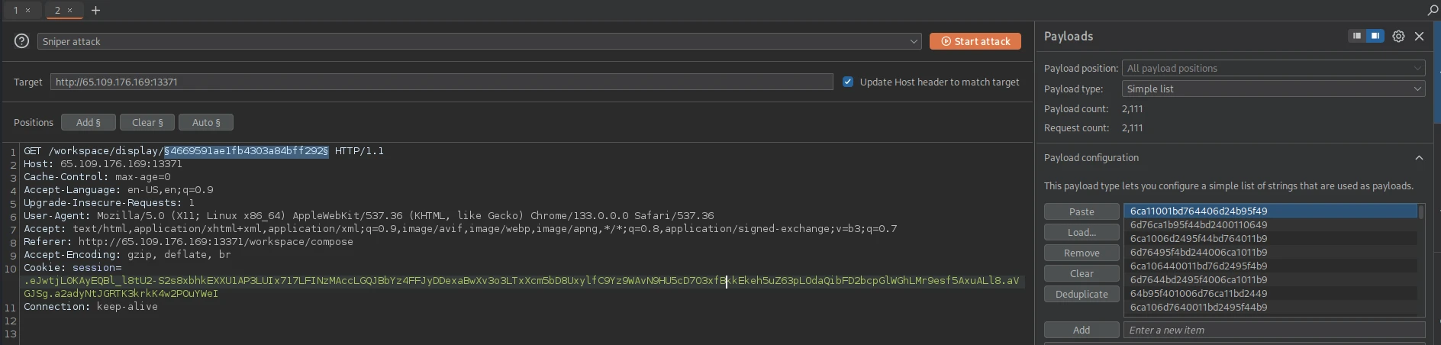Select payload 6d76ca1b95f44bd2400110649 in the list
Screen dimensions: 1441x345
[1198, 224]
